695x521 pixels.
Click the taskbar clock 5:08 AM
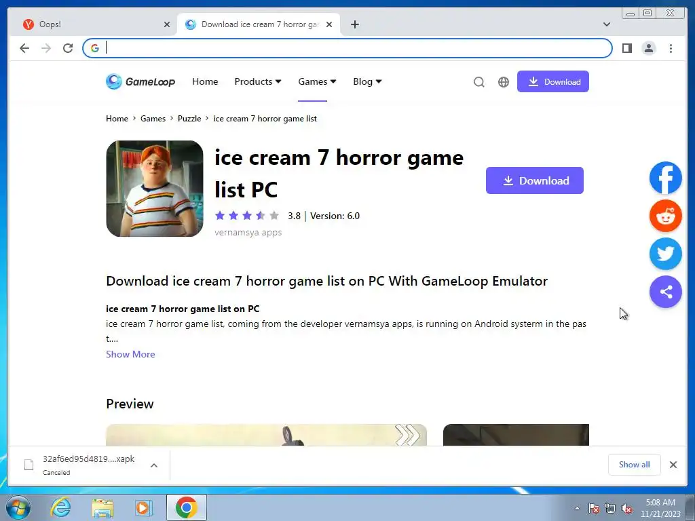coord(660,508)
